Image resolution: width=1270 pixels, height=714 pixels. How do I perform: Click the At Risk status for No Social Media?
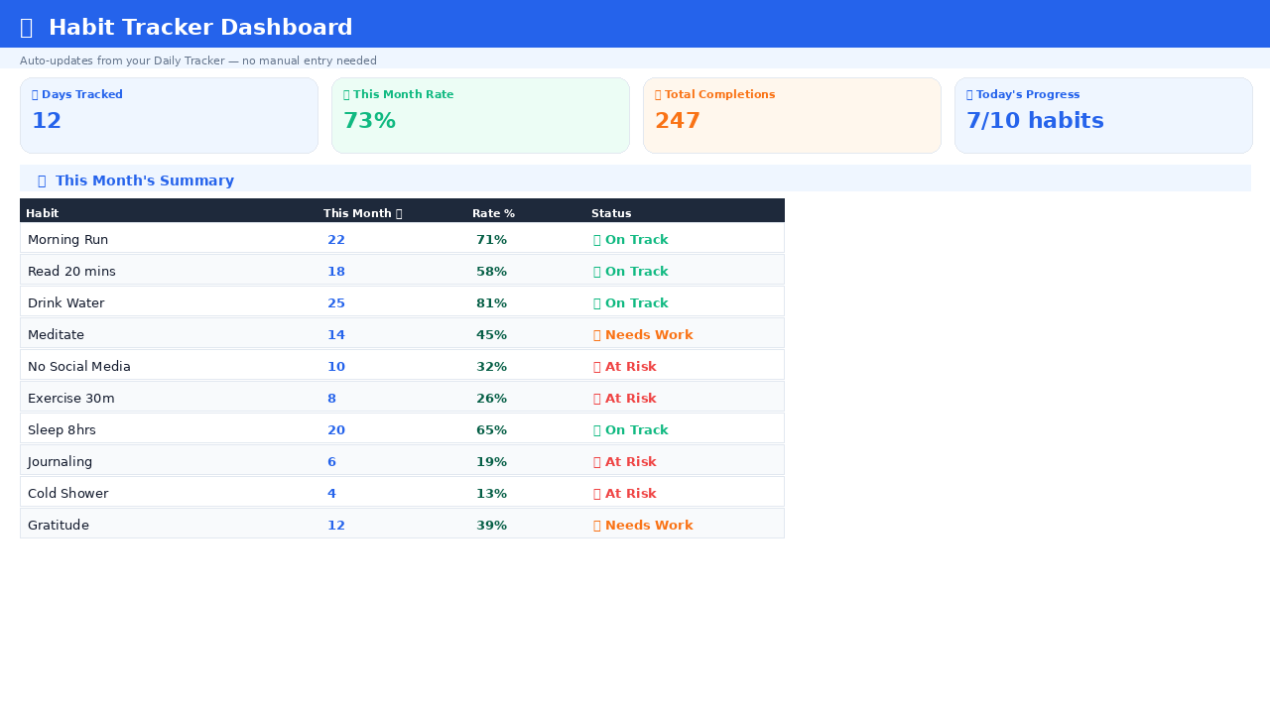tap(625, 367)
